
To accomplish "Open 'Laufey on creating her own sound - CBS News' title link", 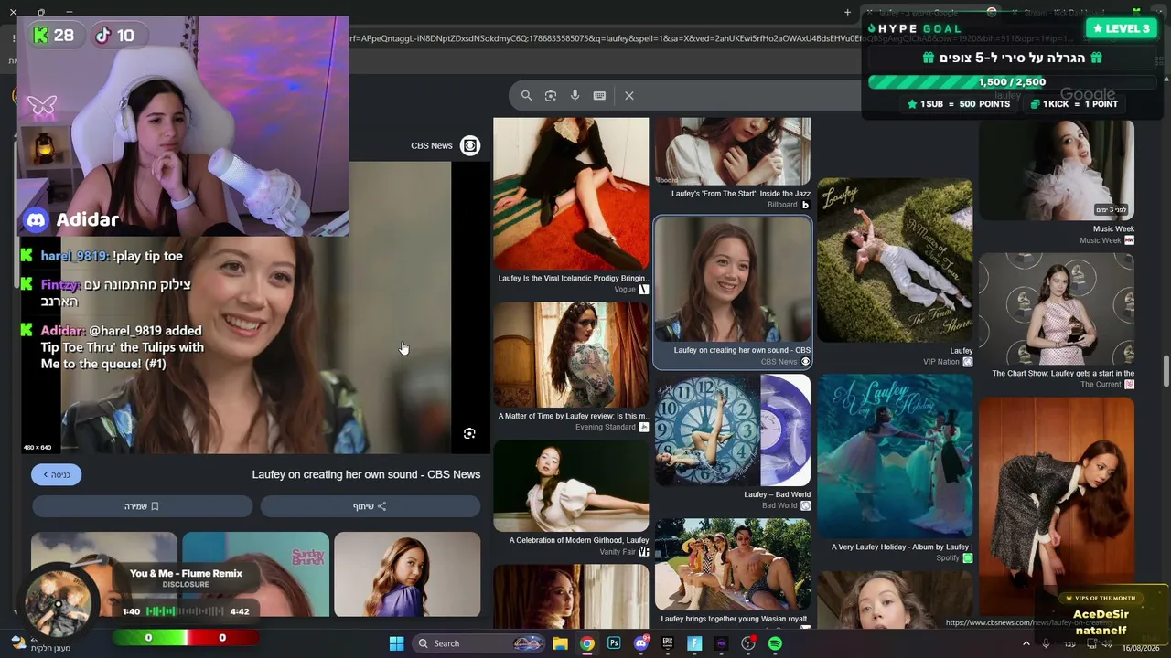I will coord(366,474).
